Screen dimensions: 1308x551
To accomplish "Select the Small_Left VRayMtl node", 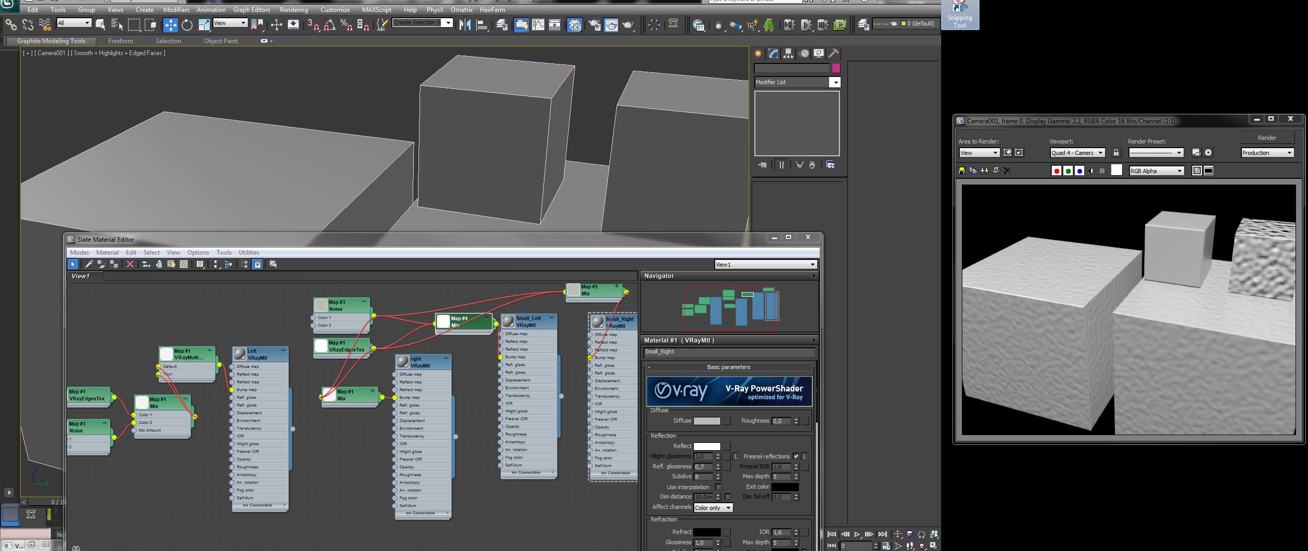I will click(x=529, y=322).
